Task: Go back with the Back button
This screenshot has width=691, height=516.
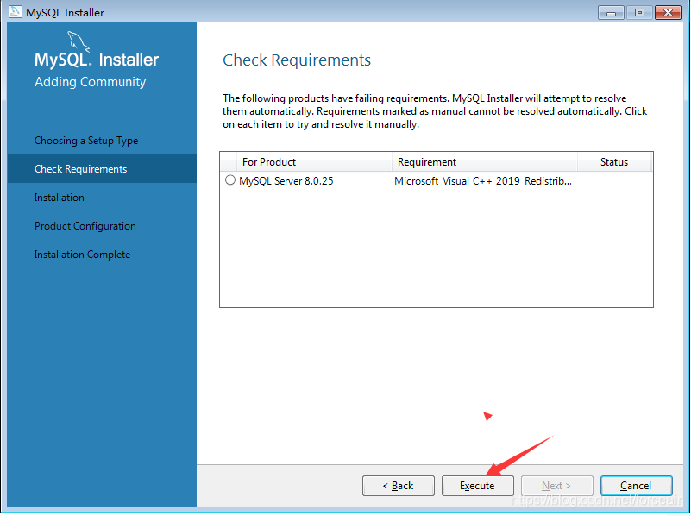Action: click(x=398, y=486)
